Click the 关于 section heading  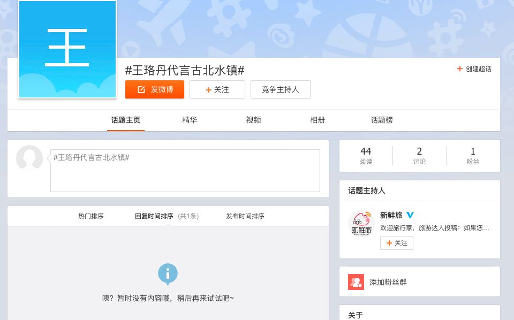[x=356, y=315]
